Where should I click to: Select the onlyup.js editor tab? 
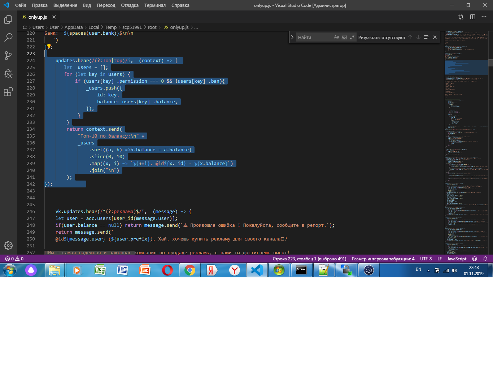click(x=39, y=17)
